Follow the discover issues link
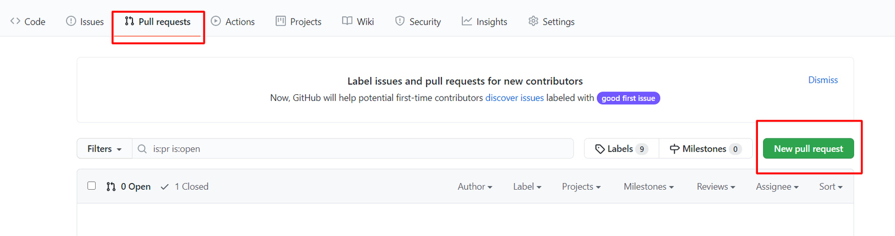This screenshot has height=236, width=895. [515, 98]
